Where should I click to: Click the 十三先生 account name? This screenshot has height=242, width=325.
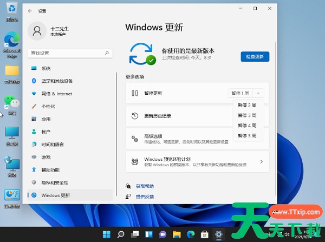point(60,29)
